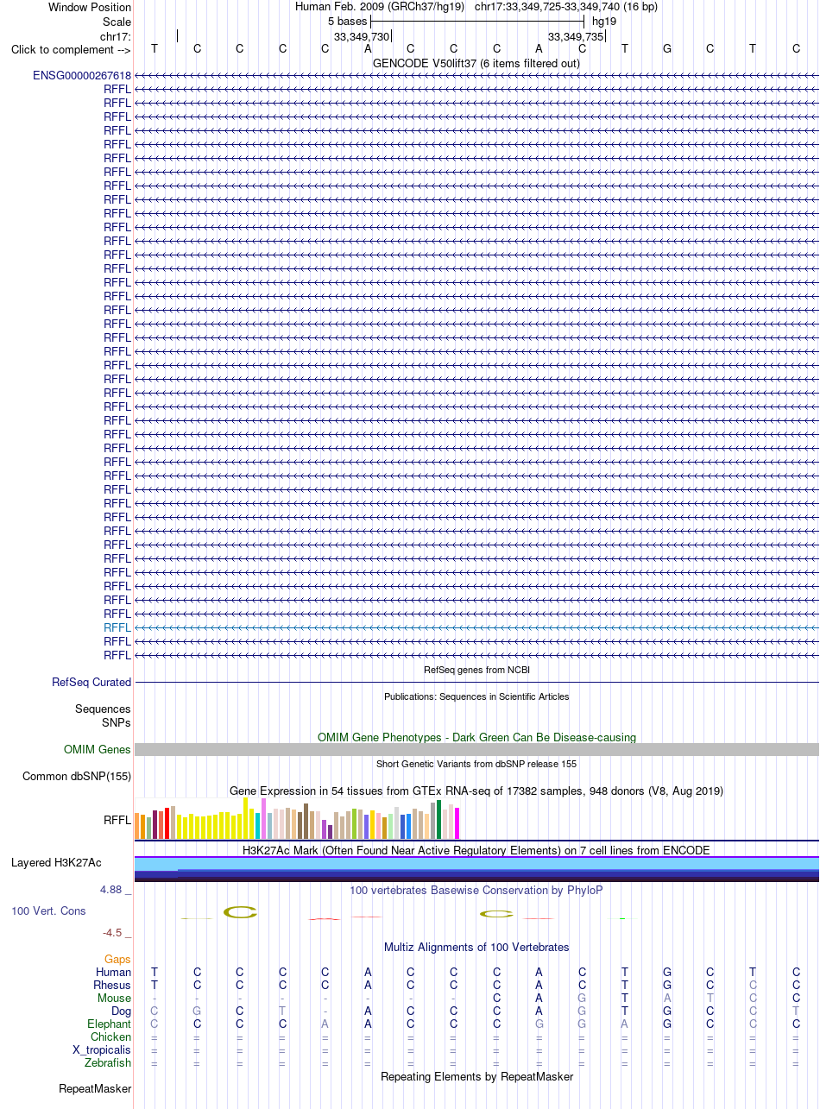This screenshot has height=1109, width=820.
Task: Select the Elephant species row label
Action: (110, 1024)
